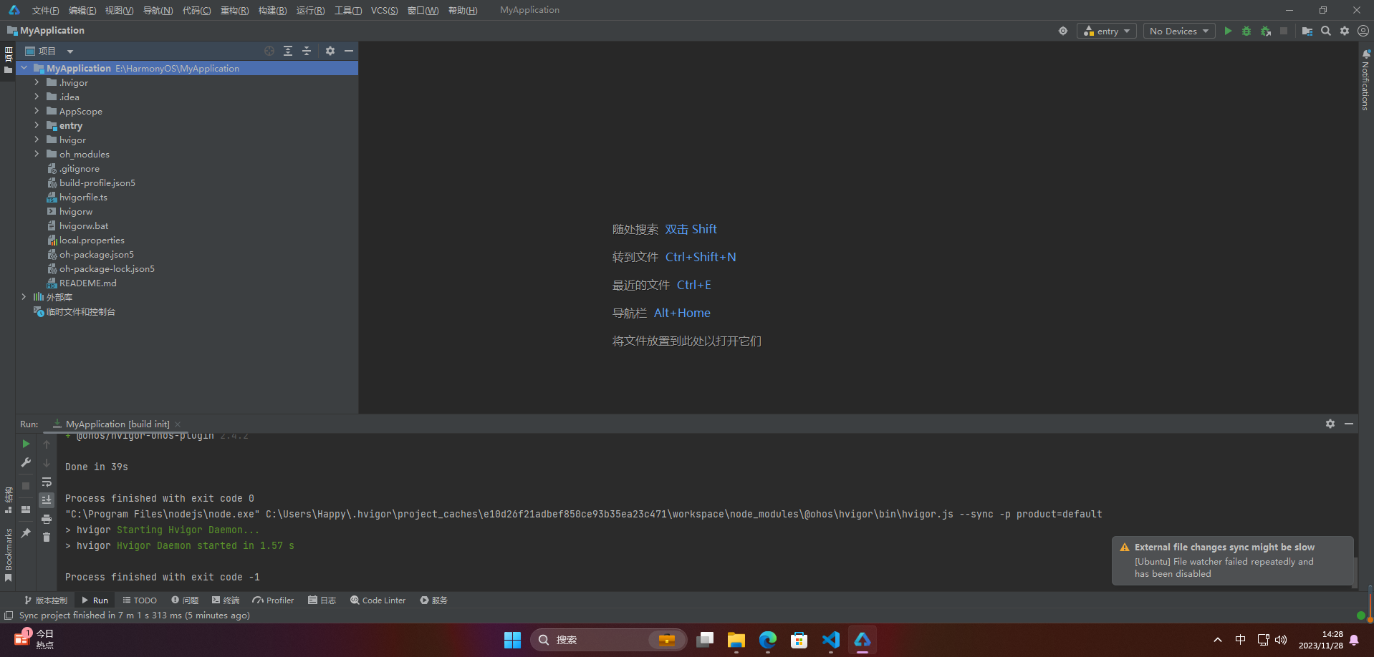
Task: Open the VCS(S) menu
Action: 384,10
